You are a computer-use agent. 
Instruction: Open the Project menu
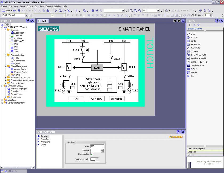[x=4, y=6]
